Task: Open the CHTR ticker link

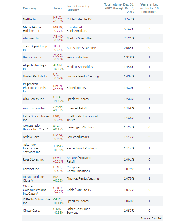Action: tap(58, 188)
